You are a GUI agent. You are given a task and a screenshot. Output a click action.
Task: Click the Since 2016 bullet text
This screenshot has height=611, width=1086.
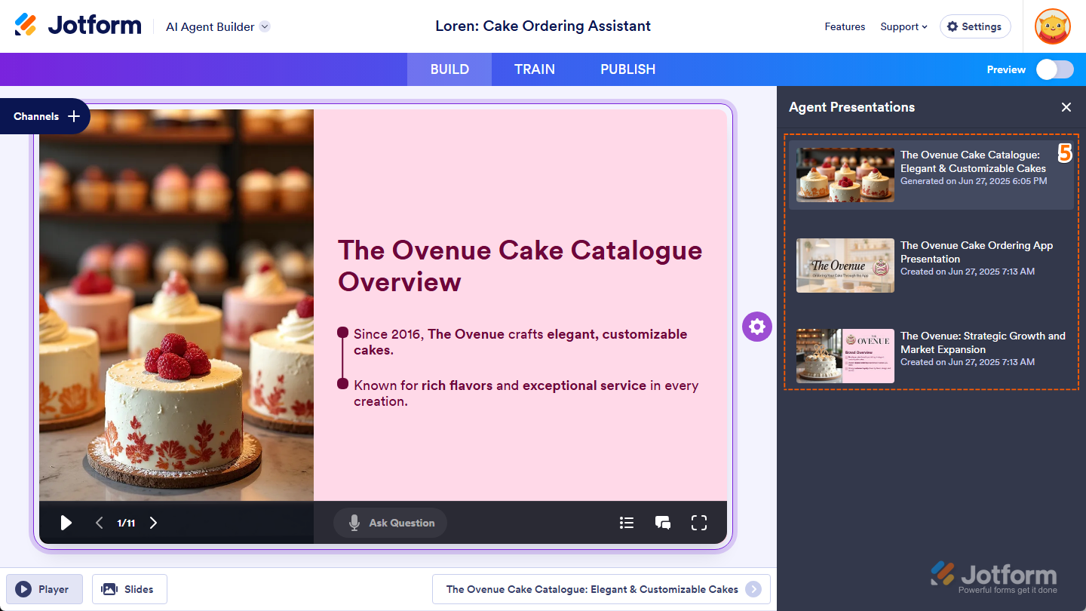tap(520, 342)
